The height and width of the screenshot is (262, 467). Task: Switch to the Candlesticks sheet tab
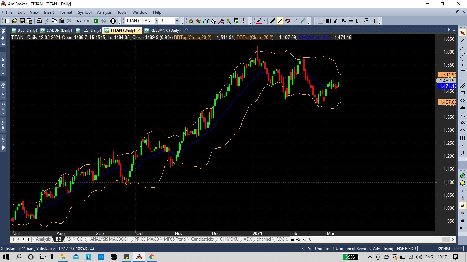tap(202, 239)
